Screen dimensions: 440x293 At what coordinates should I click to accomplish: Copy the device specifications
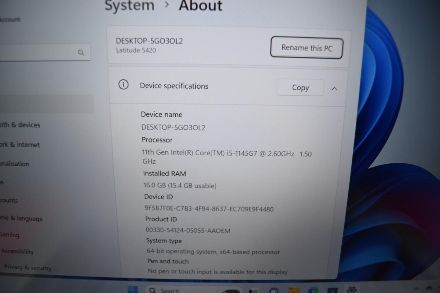[300, 88]
